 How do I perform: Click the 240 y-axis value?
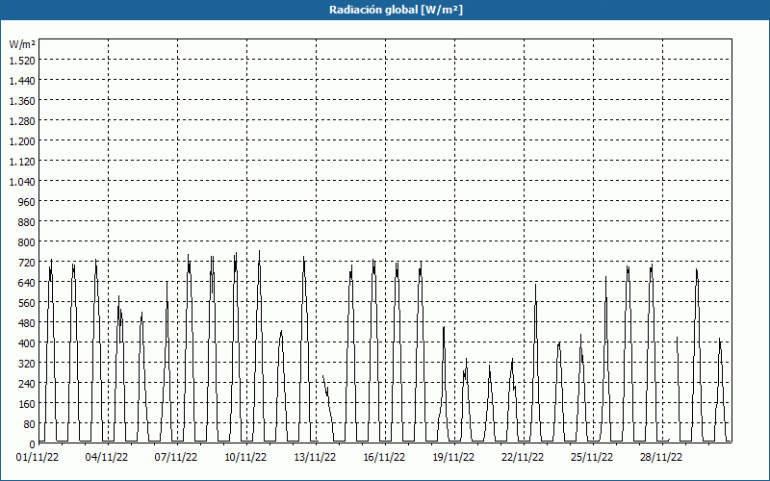27,384
